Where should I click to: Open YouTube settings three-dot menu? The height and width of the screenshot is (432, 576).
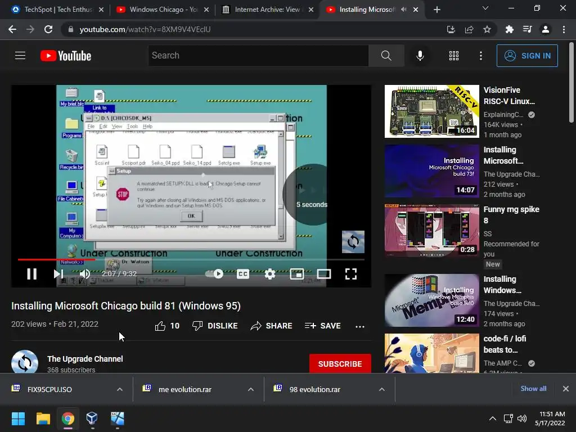(480, 56)
